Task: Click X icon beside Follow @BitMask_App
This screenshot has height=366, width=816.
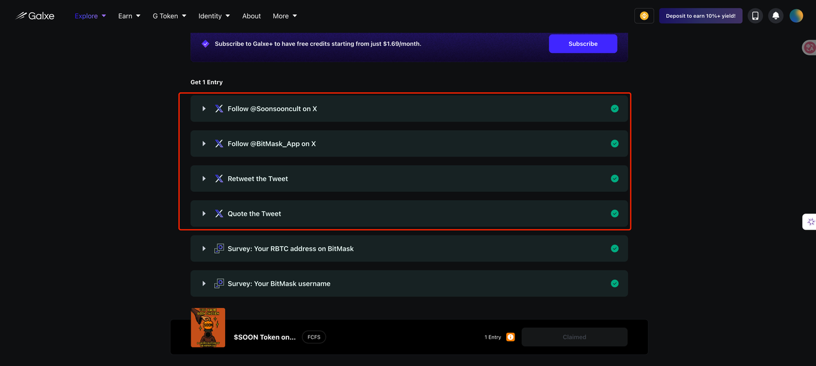Action: [x=219, y=144]
